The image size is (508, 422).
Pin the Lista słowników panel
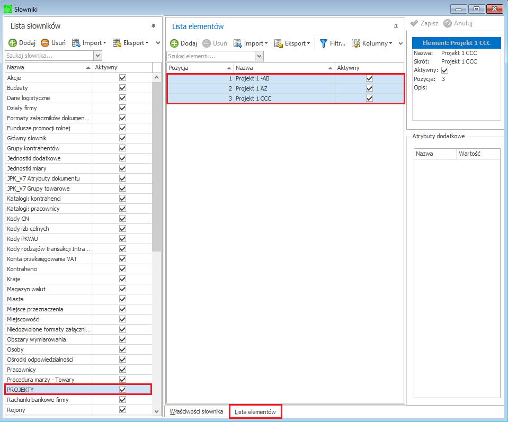pos(153,26)
